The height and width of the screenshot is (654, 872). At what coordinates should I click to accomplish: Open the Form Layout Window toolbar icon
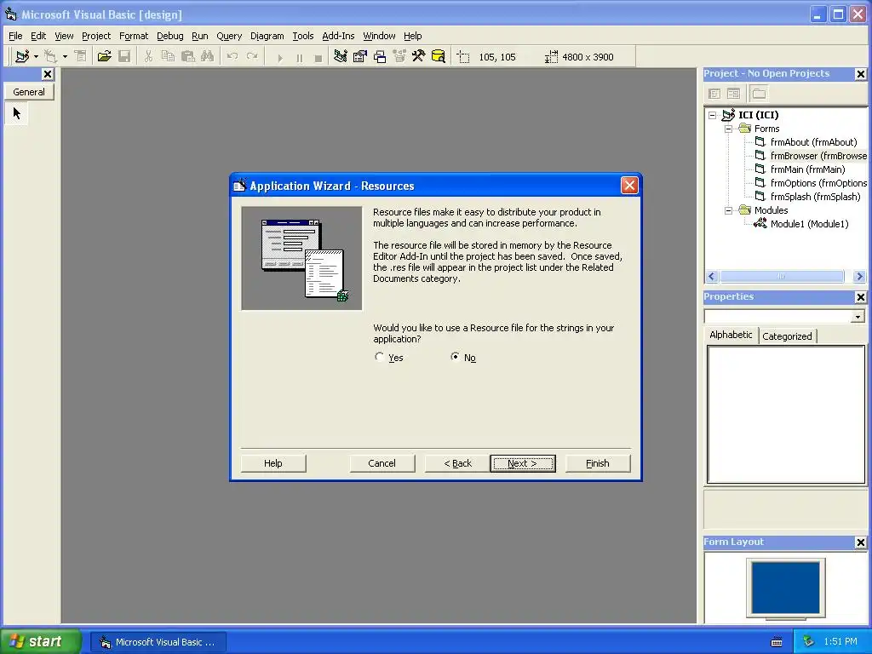[380, 56]
